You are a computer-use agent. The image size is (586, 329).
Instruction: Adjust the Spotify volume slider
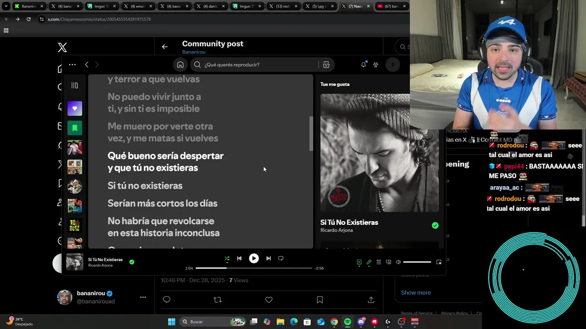tap(417, 262)
